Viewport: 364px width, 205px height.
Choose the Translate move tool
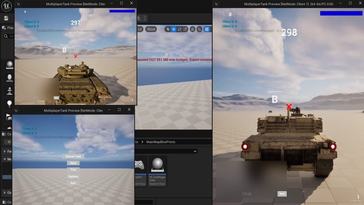pyautogui.click(x=173, y=29)
